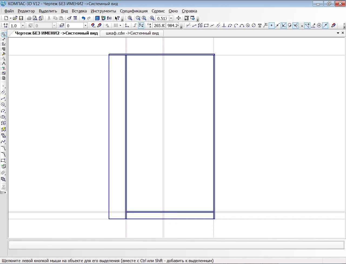This screenshot has height=264, width=346.
Task: Open the Выделить menu
Action: (x=48, y=11)
